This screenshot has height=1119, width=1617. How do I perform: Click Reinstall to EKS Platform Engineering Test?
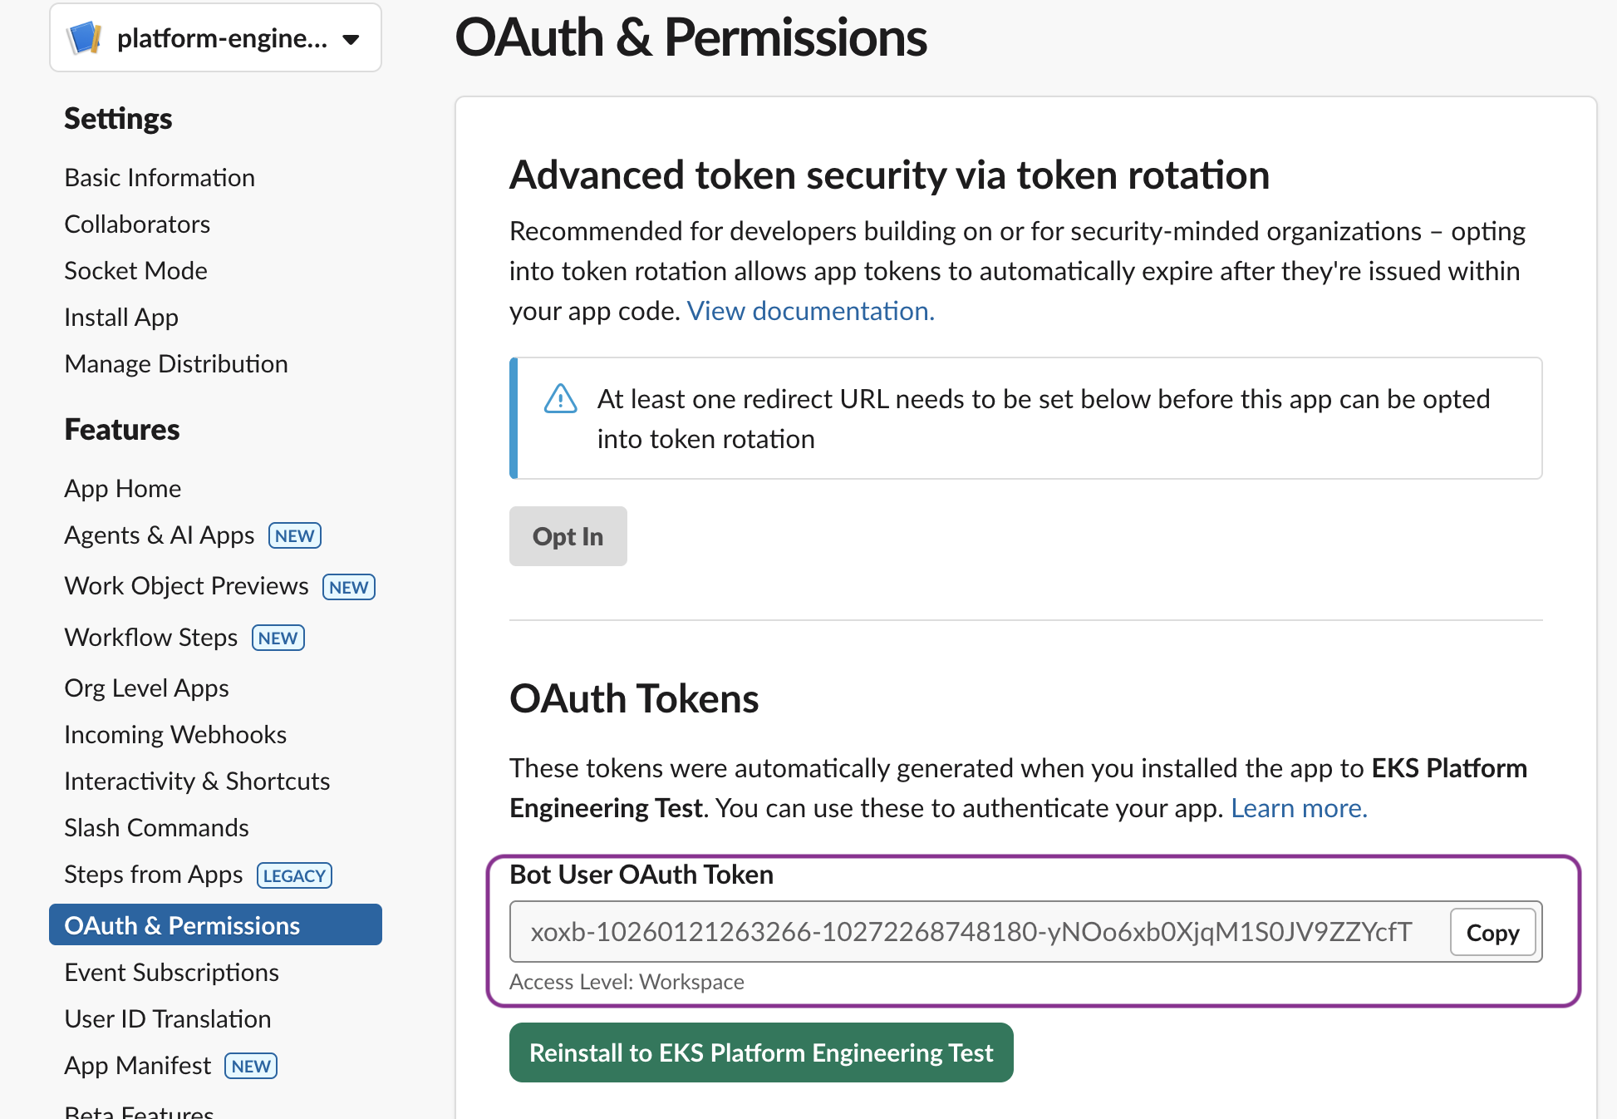coord(760,1052)
